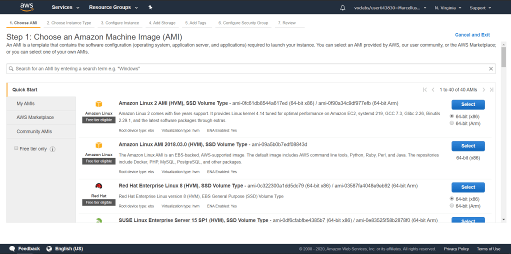Click the AWS logo home icon

coord(26,7)
